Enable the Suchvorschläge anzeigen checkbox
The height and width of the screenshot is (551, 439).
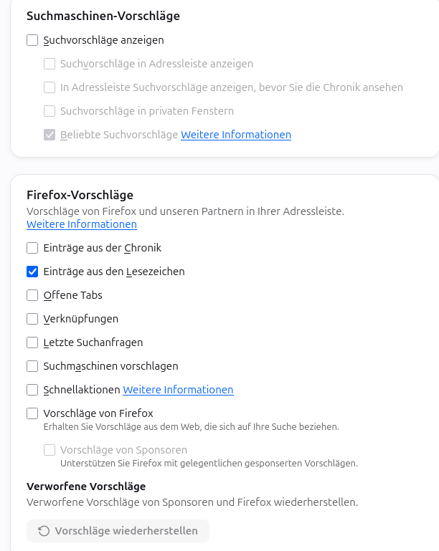pos(32,40)
